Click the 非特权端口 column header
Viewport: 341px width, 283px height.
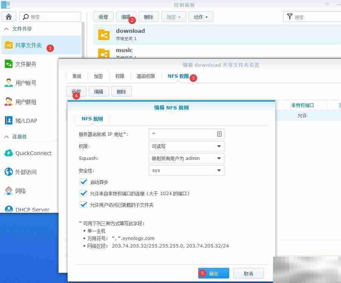coord(302,105)
